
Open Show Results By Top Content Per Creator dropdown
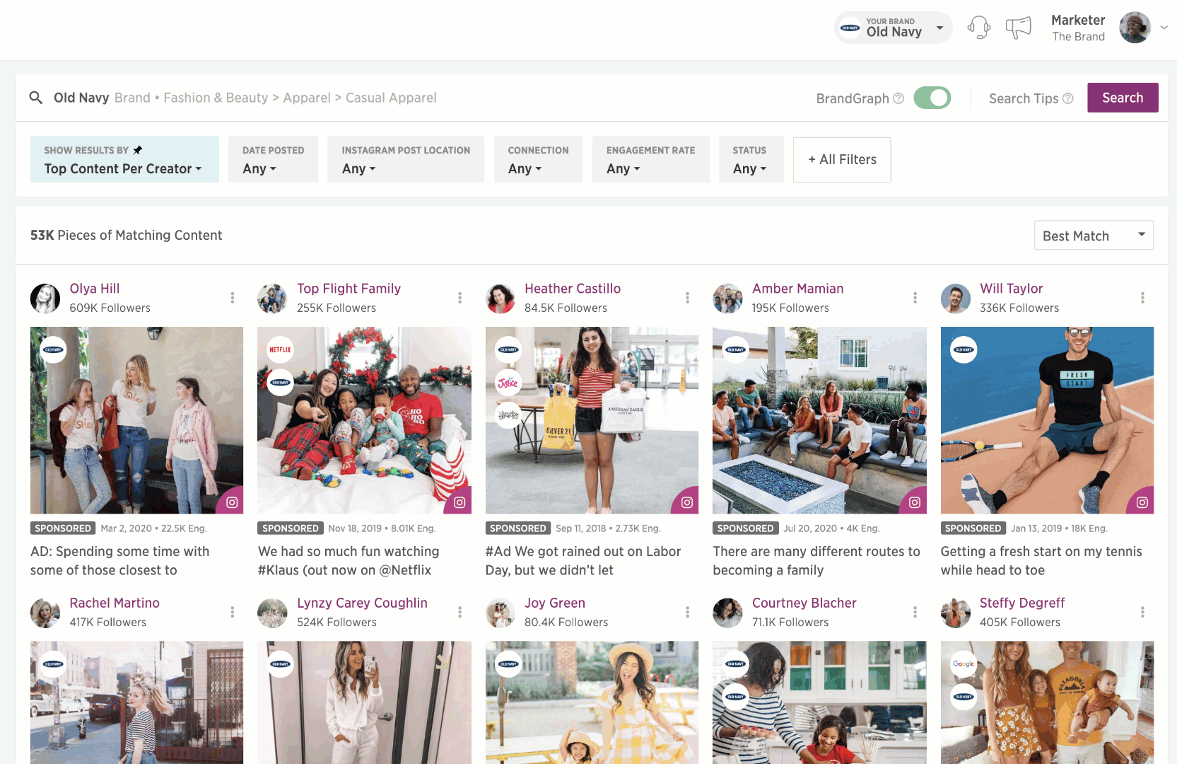pyautogui.click(x=124, y=159)
